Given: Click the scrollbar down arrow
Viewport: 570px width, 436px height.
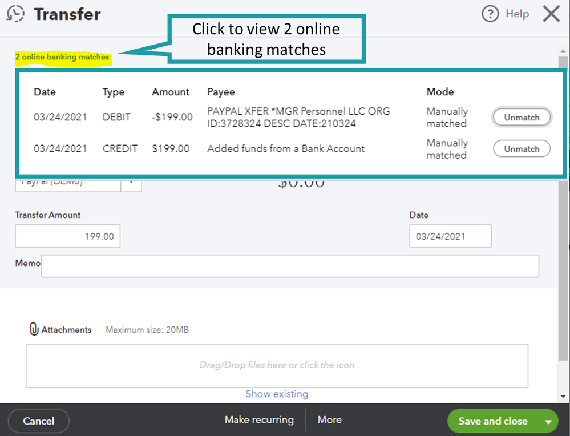Looking at the screenshot, I should point(563,397).
